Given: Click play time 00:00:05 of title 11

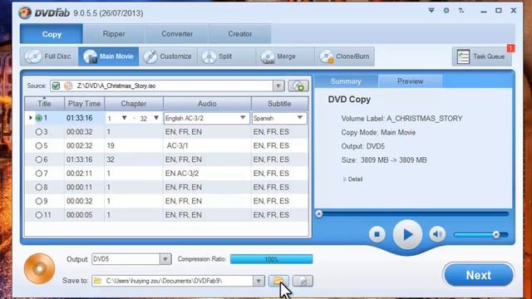Looking at the screenshot, I should coord(80,215).
